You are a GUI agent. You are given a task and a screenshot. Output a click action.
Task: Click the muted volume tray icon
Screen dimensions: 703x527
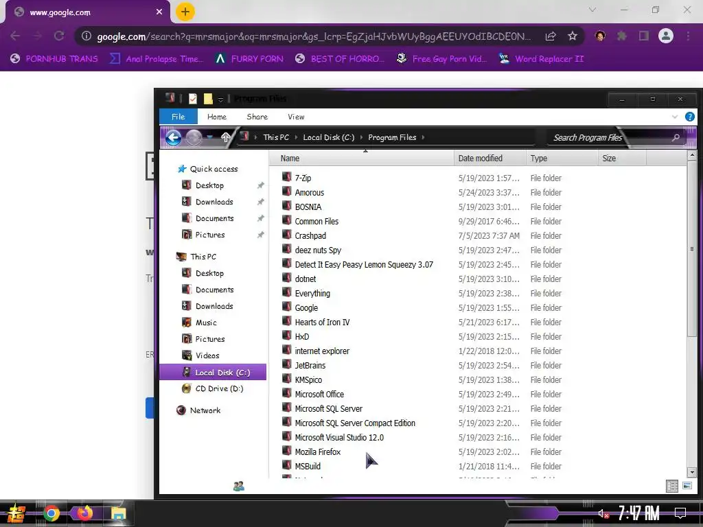pyautogui.click(x=603, y=513)
